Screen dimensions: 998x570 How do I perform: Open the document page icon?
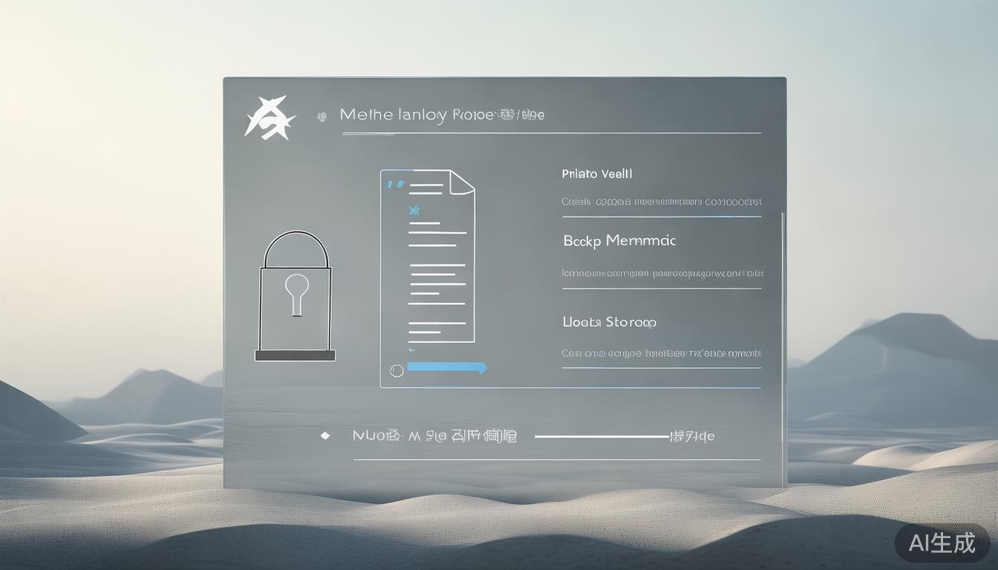pos(428,260)
